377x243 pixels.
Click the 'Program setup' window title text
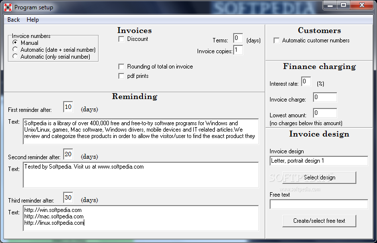coord(34,7)
